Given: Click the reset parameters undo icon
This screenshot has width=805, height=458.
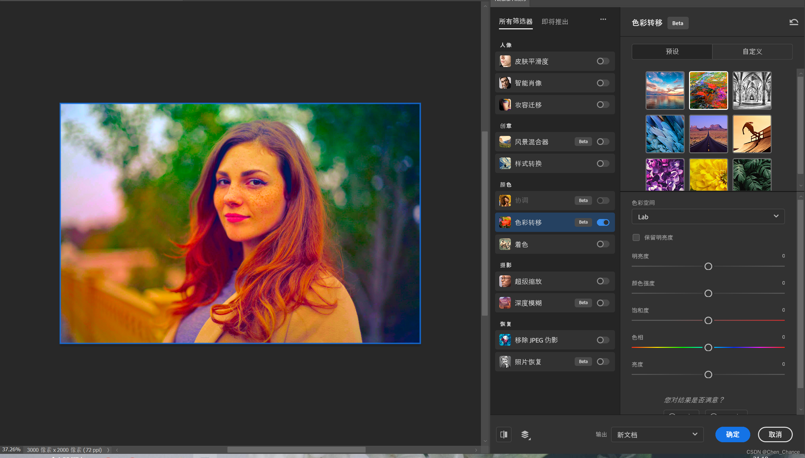Looking at the screenshot, I should click(793, 22).
